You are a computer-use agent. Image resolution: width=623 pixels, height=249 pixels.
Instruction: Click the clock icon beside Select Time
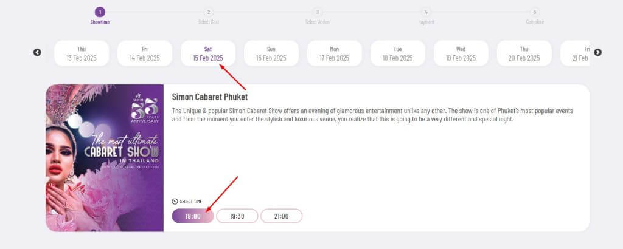(x=175, y=202)
